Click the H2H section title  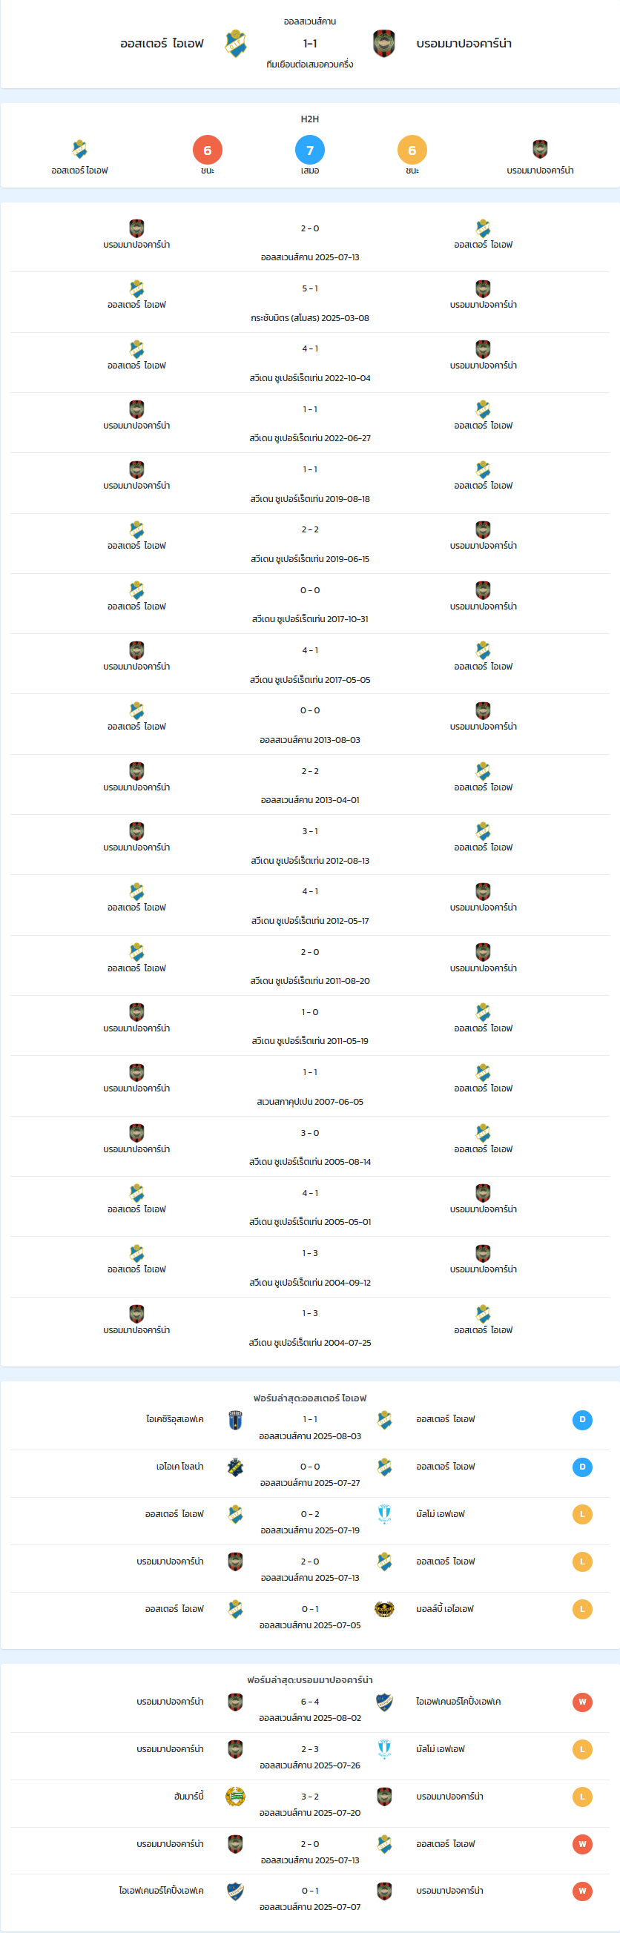(310, 119)
